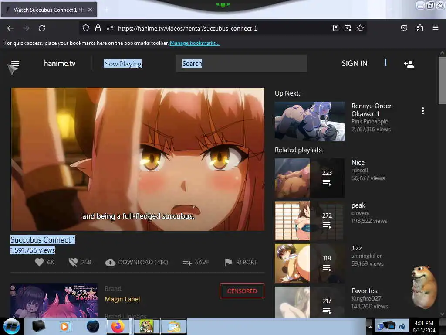Click the 1,591,756 views text
This screenshot has width=446, height=335.
(33, 250)
